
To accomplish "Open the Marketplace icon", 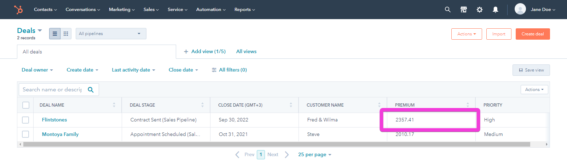I will click(463, 10).
